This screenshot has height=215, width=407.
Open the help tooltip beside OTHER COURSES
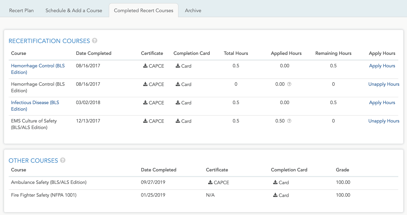[63, 160]
